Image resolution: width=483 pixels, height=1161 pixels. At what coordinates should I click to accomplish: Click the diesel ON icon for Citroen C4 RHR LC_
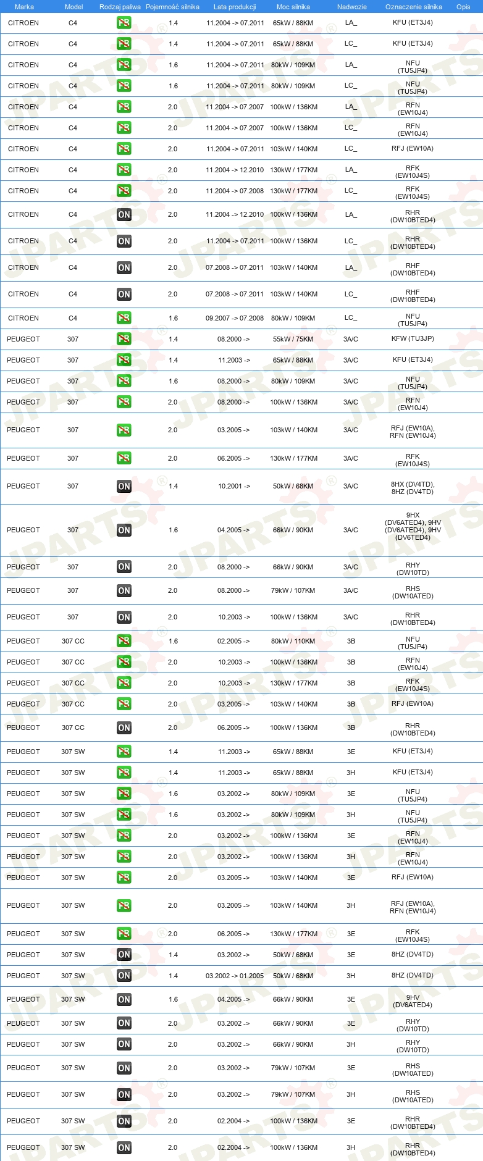(x=124, y=241)
